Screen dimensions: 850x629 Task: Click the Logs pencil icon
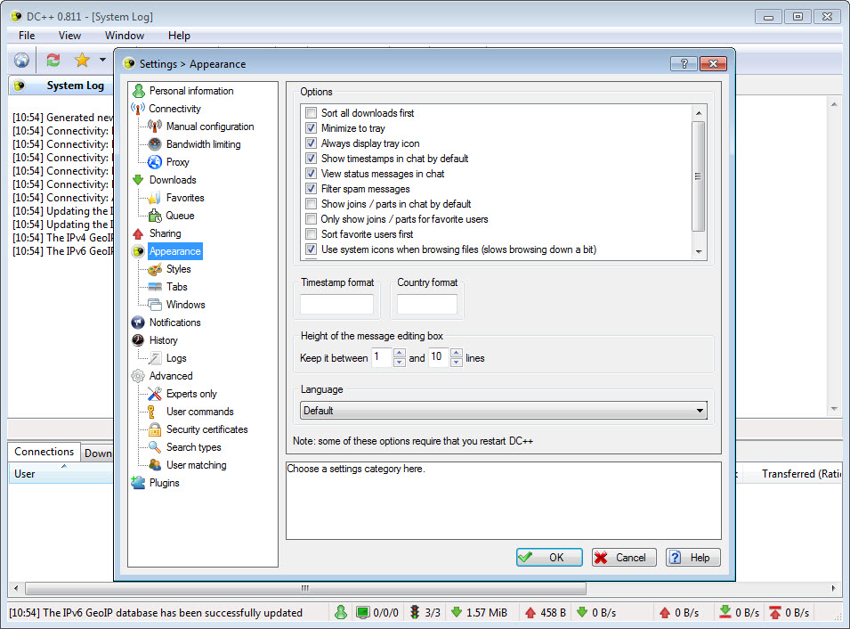click(x=155, y=358)
